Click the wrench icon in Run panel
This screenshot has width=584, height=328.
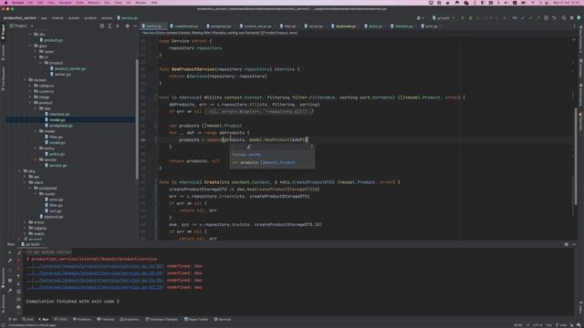[x=10, y=261]
